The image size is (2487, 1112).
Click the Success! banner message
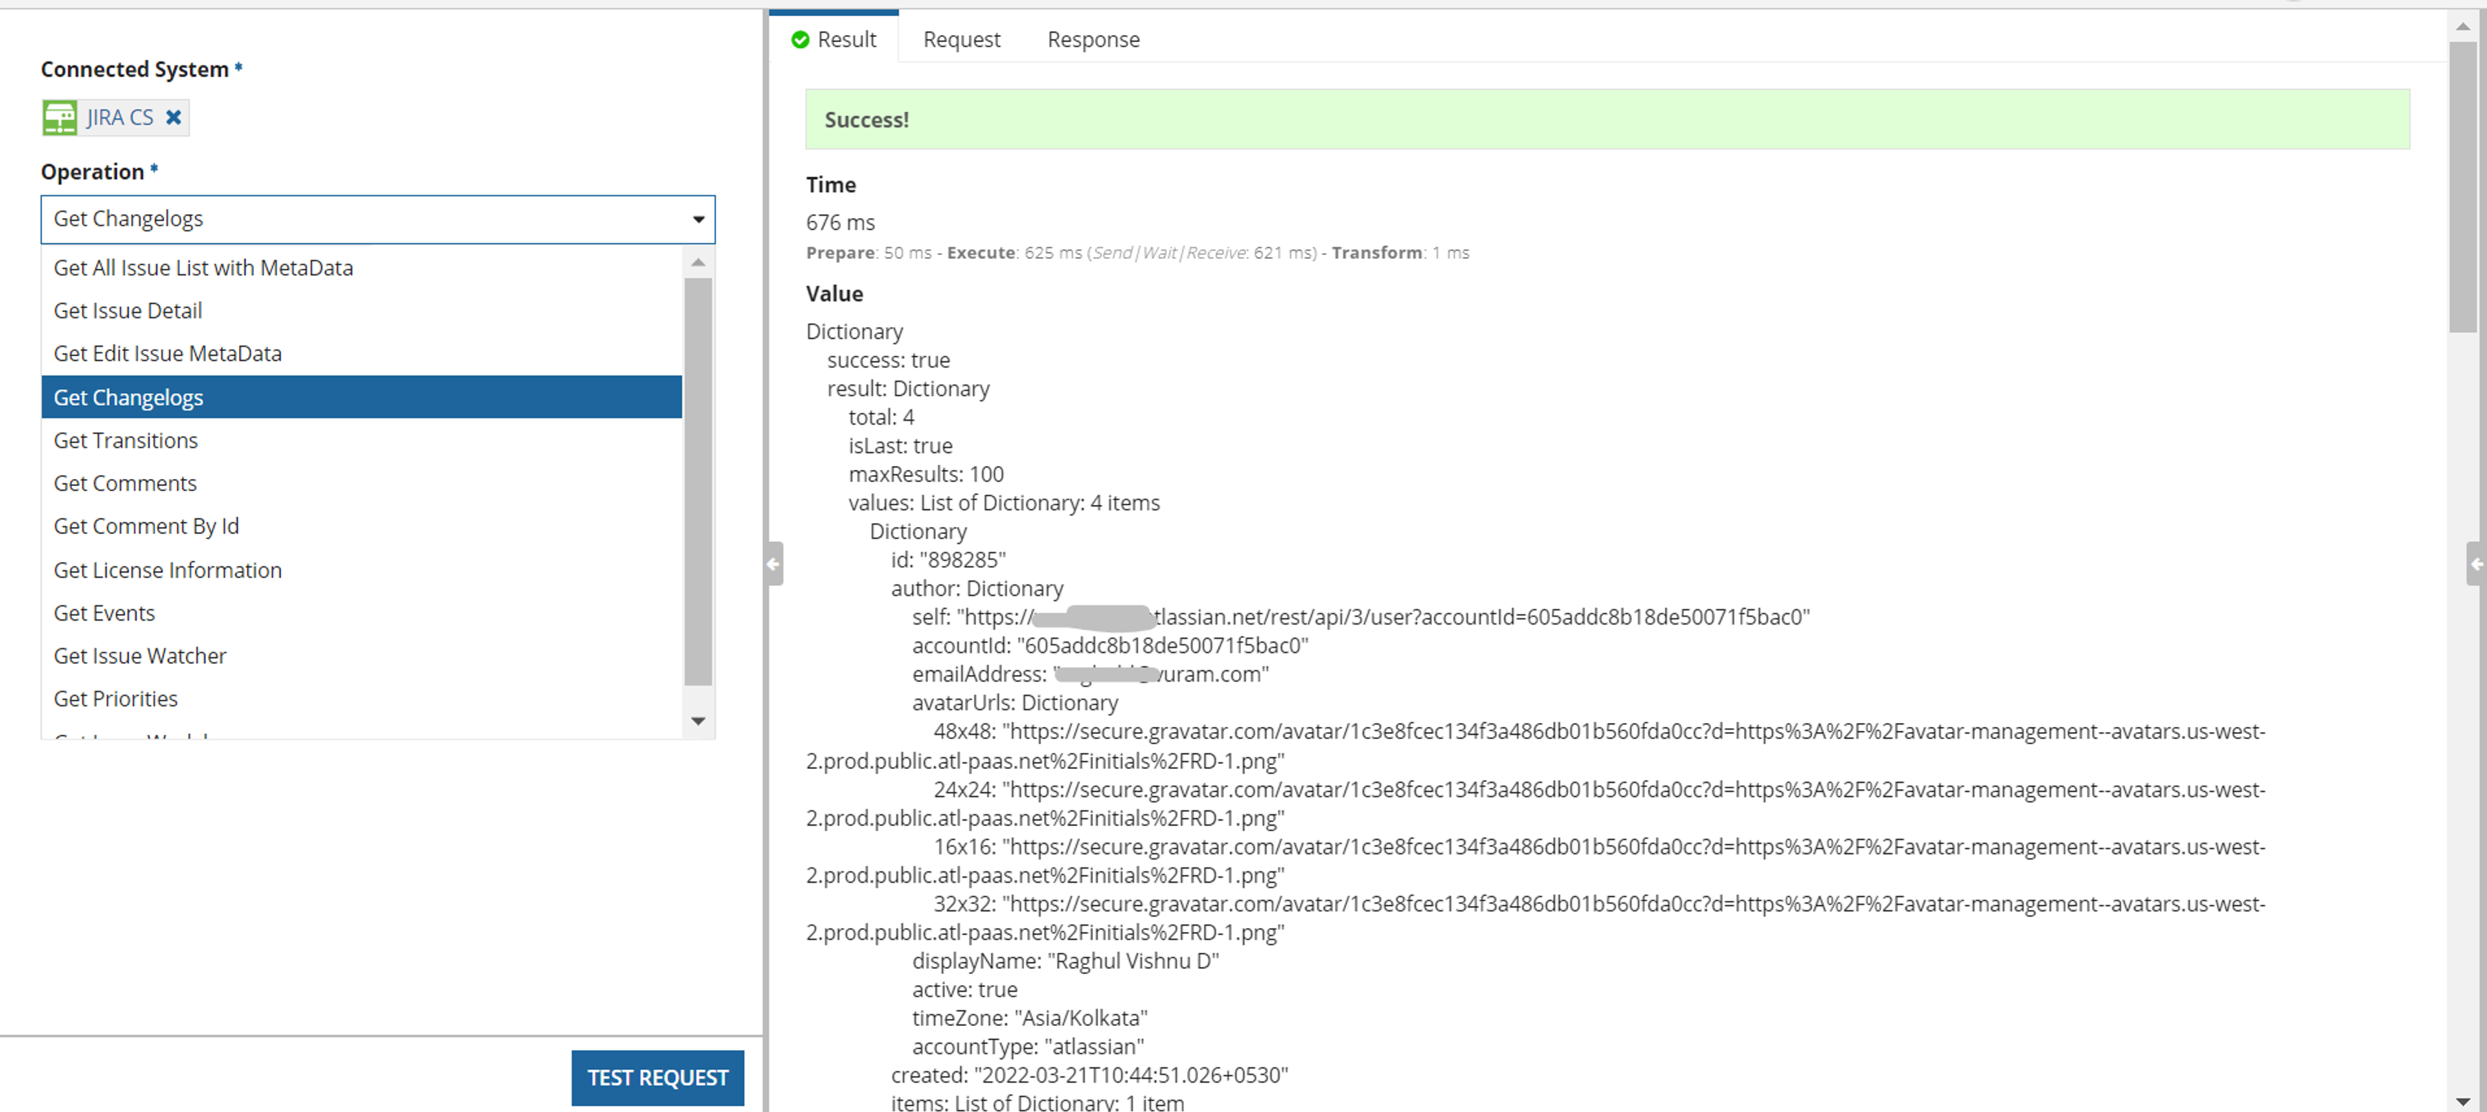click(1607, 120)
